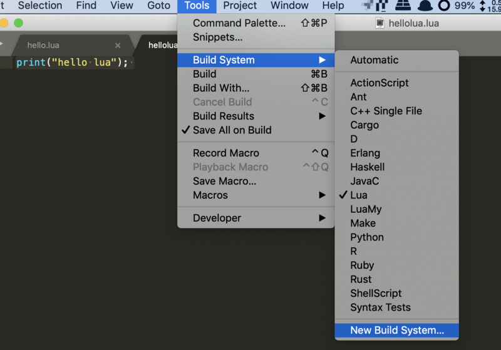Select ShellScript build system
The height and width of the screenshot is (350, 501).
[396, 294]
